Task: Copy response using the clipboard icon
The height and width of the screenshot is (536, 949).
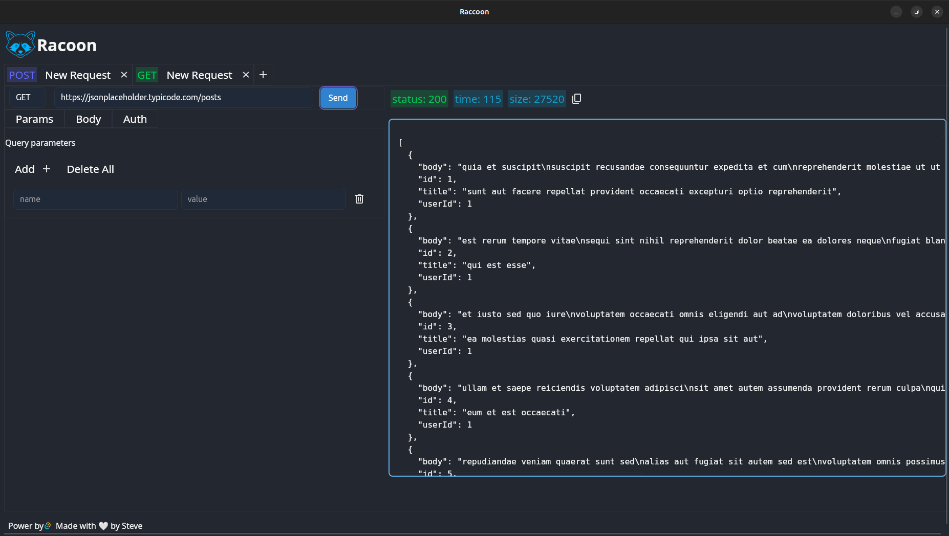Action: coord(576,99)
